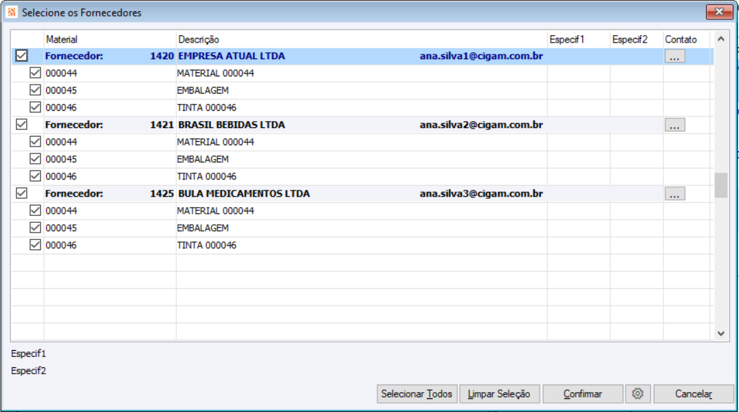Uncheck material 000045 under BRASIL BEBIDAS LTDA
This screenshot has height=412, width=739.
(35, 159)
